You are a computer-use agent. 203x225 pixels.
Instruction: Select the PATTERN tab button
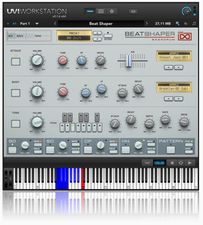point(171,150)
